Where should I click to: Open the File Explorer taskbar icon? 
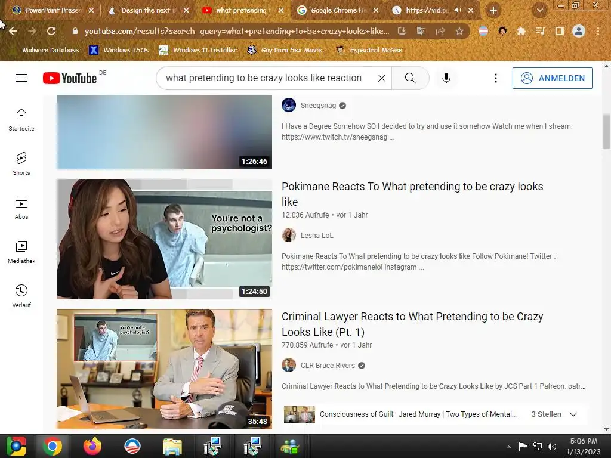(x=172, y=447)
